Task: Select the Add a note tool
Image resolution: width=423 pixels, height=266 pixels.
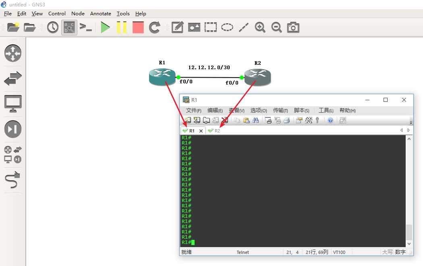Action: point(178,27)
